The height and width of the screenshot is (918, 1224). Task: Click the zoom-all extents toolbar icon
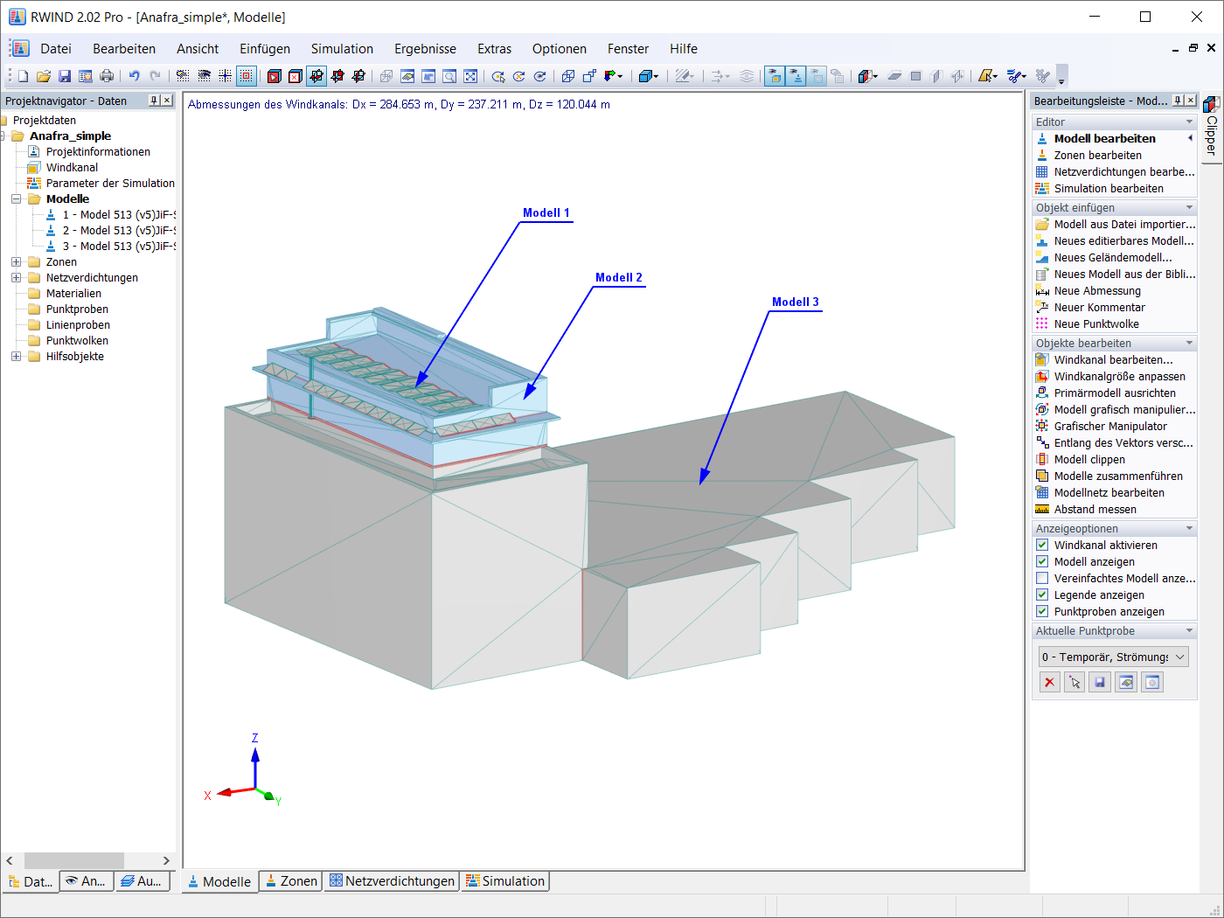[470, 76]
